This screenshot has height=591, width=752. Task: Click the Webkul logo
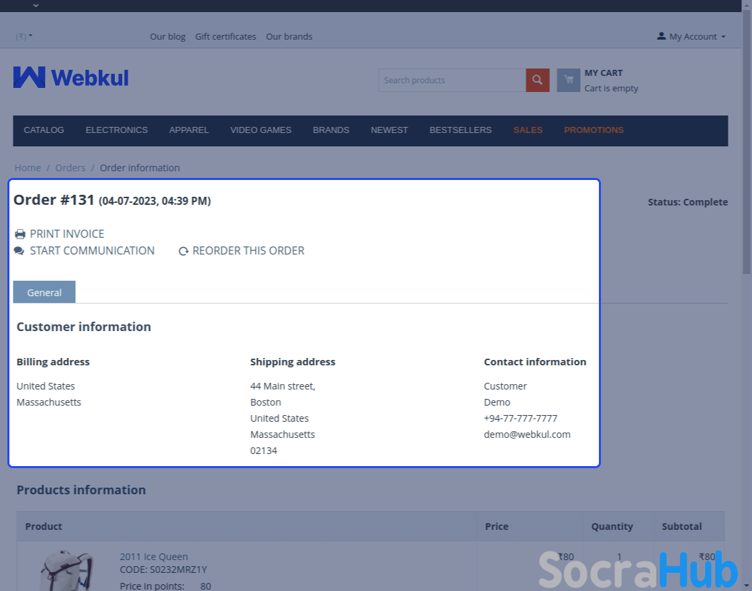tap(70, 77)
